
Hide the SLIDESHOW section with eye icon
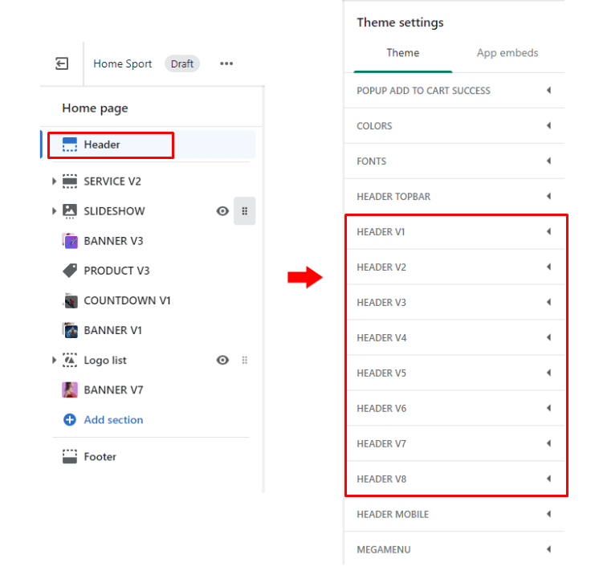tap(222, 211)
